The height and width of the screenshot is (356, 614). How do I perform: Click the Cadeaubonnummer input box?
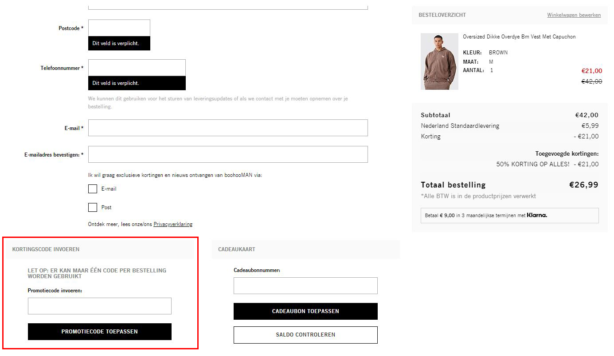click(305, 285)
